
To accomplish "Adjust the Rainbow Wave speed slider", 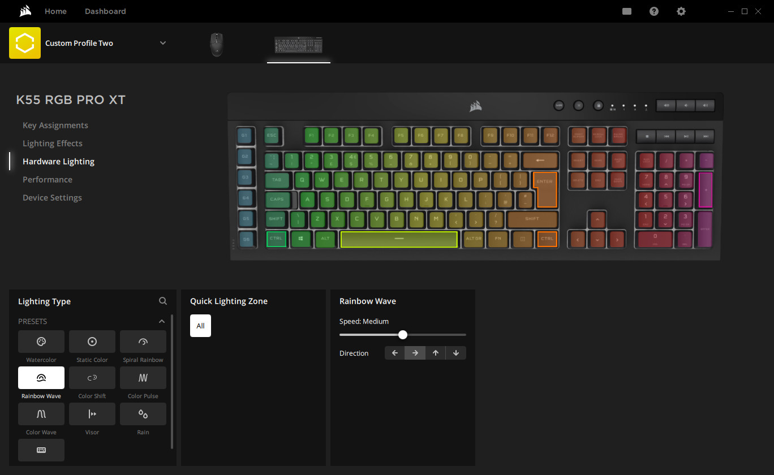I will (403, 335).
